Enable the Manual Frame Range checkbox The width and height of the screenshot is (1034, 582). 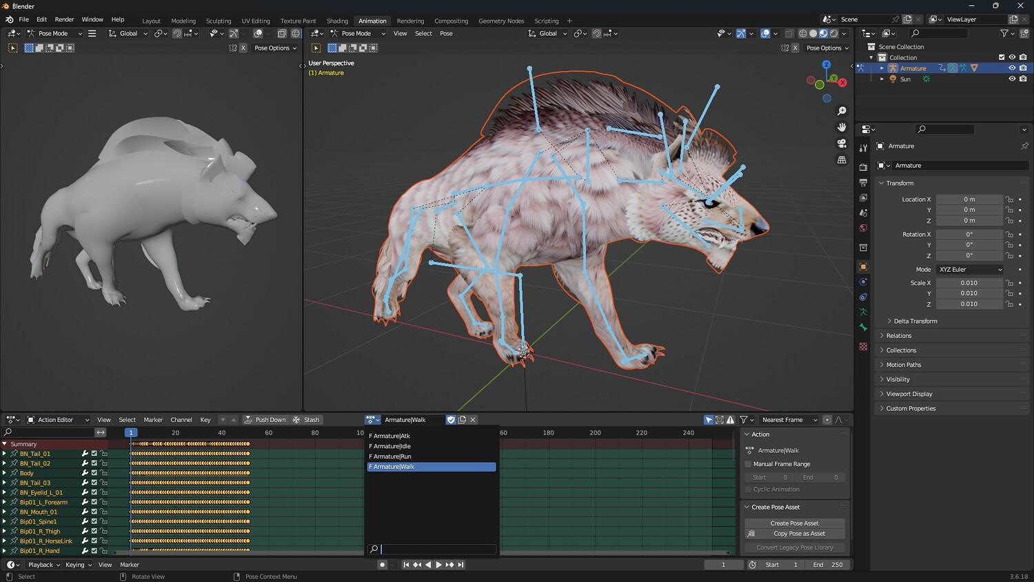click(x=749, y=464)
